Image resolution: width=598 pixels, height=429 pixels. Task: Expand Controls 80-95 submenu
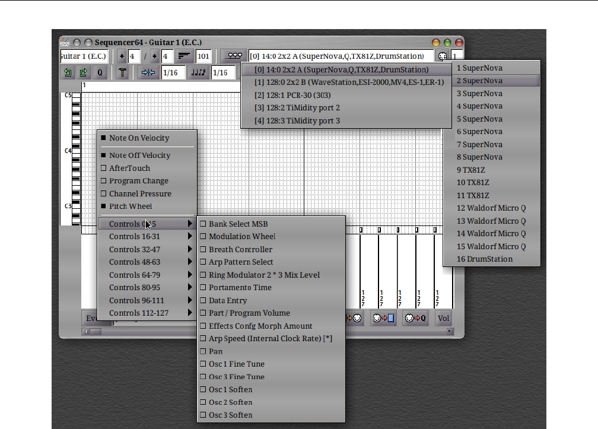(x=147, y=288)
